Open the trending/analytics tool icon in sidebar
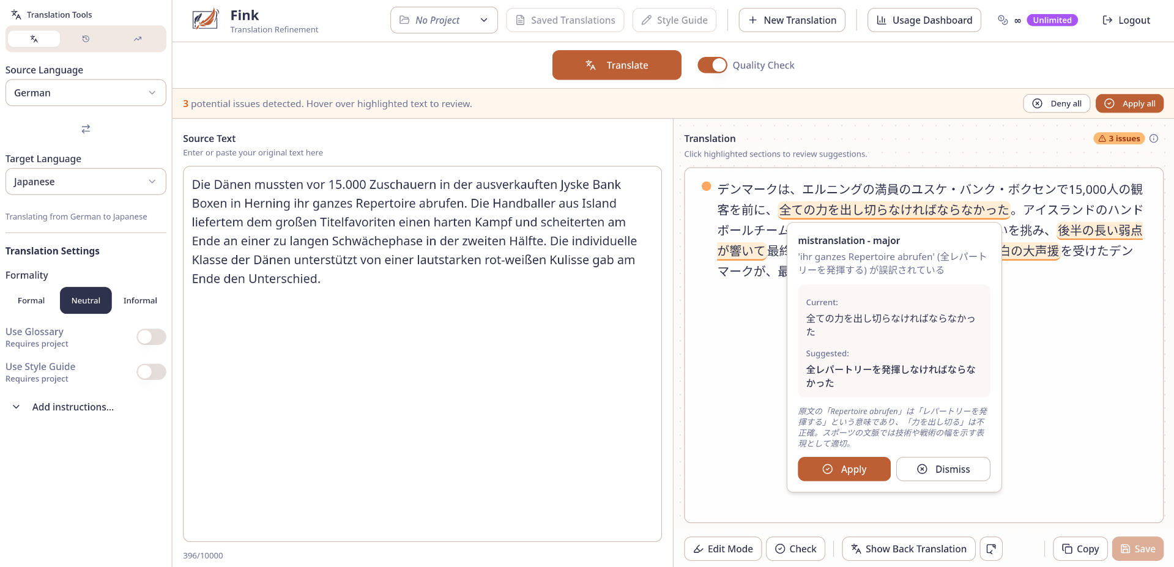1174x567 pixels. point(137,39)
